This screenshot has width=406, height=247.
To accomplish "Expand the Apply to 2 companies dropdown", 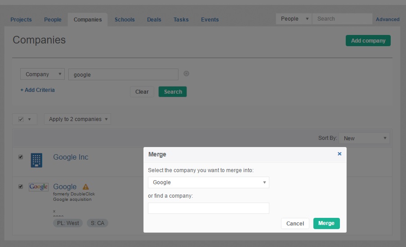I will tap(77, 119).
